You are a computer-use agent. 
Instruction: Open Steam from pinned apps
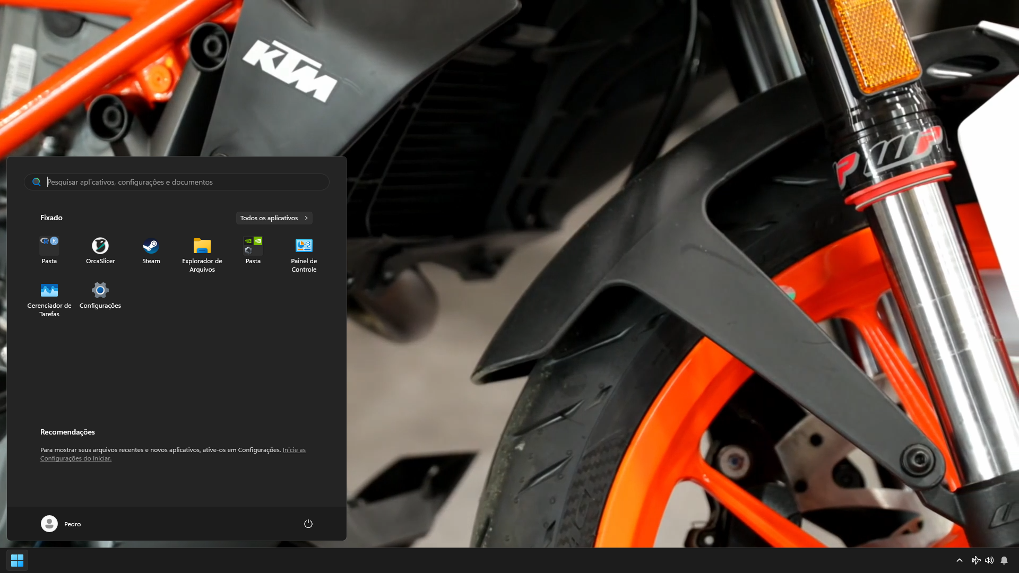click(151, 250)
